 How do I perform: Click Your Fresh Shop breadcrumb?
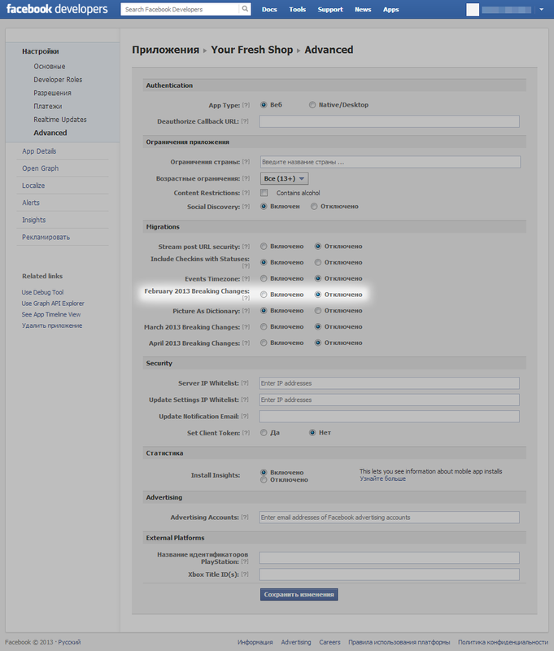(x=252, y=50)
